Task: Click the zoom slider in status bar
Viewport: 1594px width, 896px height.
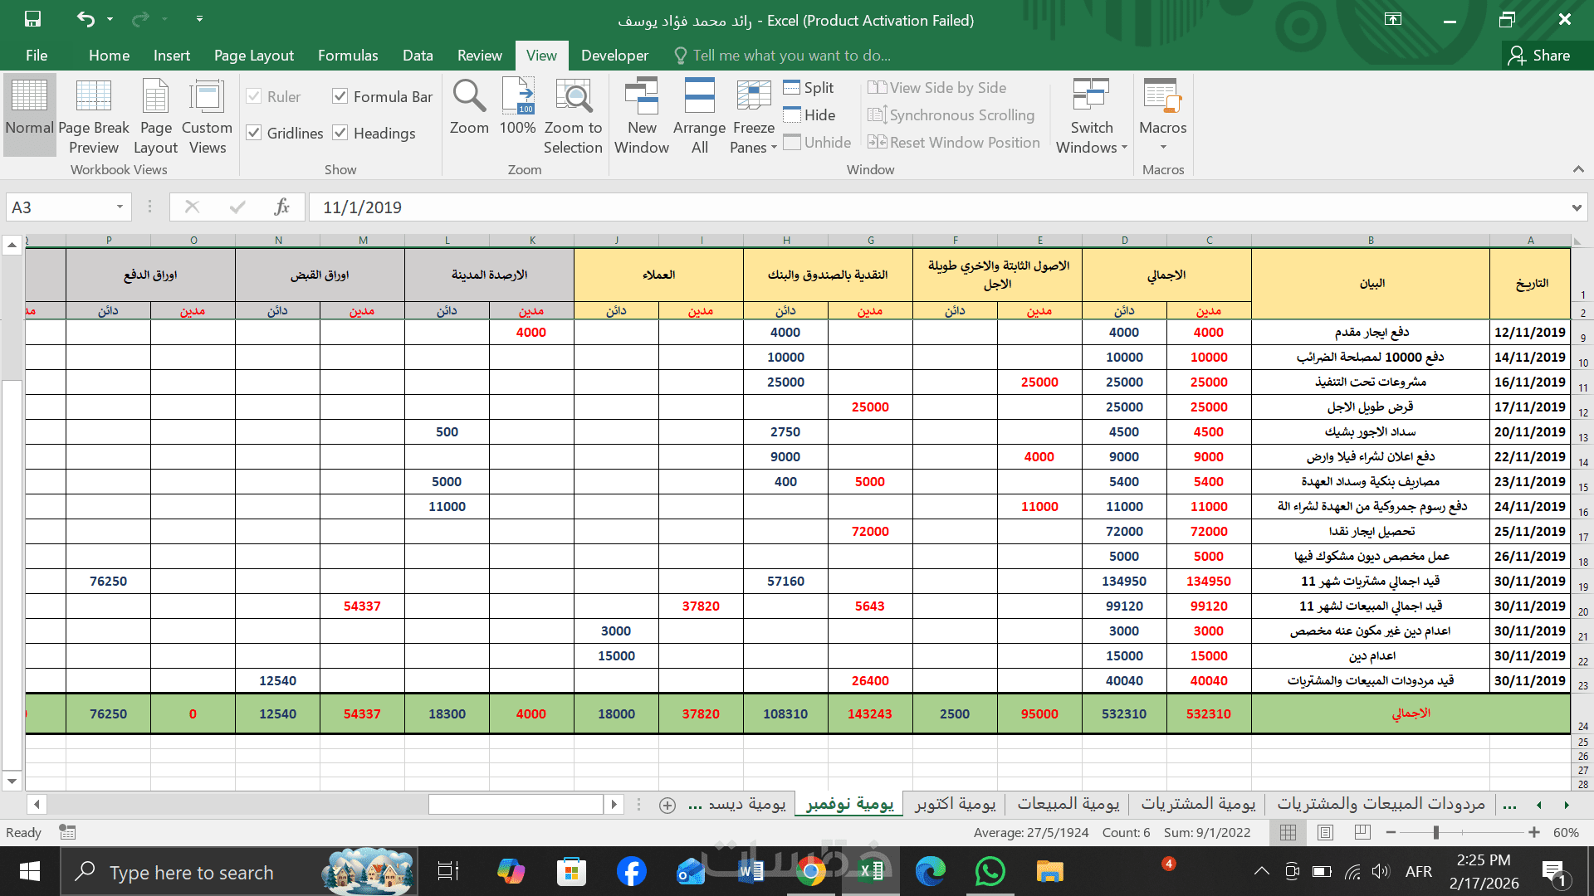Action: [1435, 832]
